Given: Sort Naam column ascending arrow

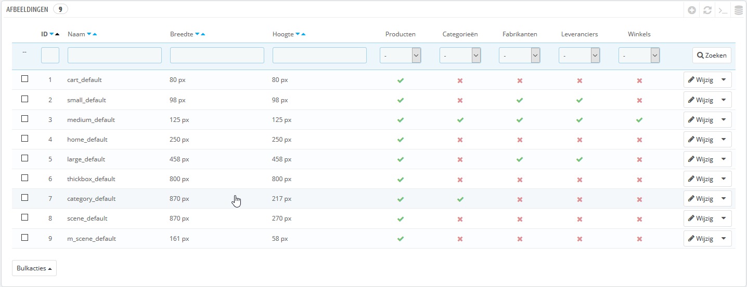Looking at the screenshot, I should point(95,34).
